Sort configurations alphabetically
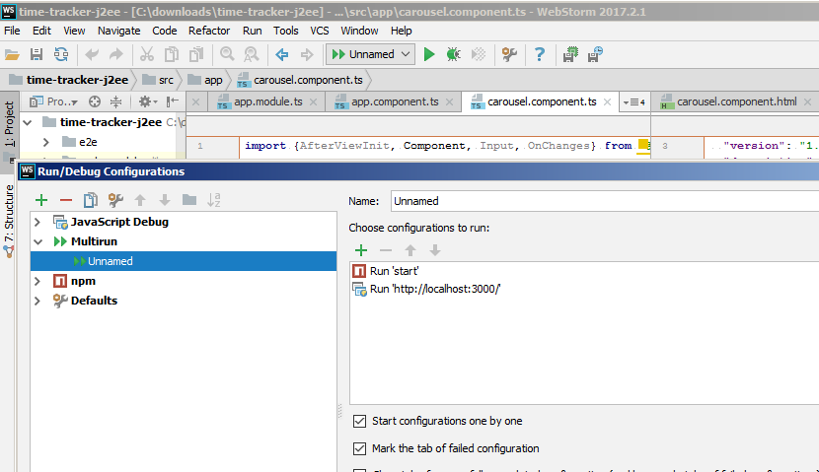The image size is (819, 472). point(213,200)
